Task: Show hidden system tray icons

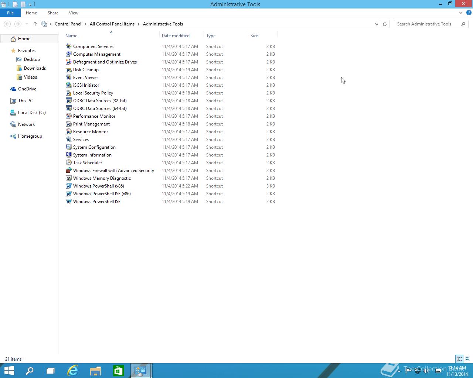Action: pos(399,371)
